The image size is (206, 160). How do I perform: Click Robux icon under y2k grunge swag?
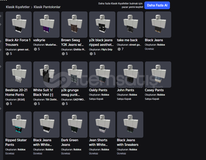(x=63, y=104)
